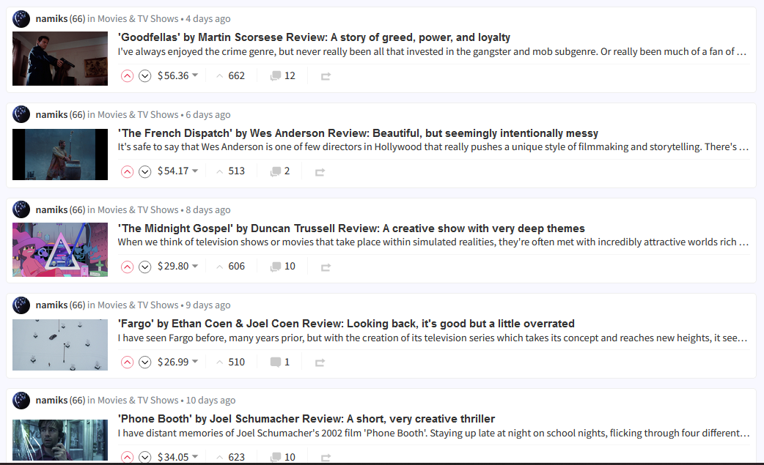Expand payout details for $54.17

[178, 171]
